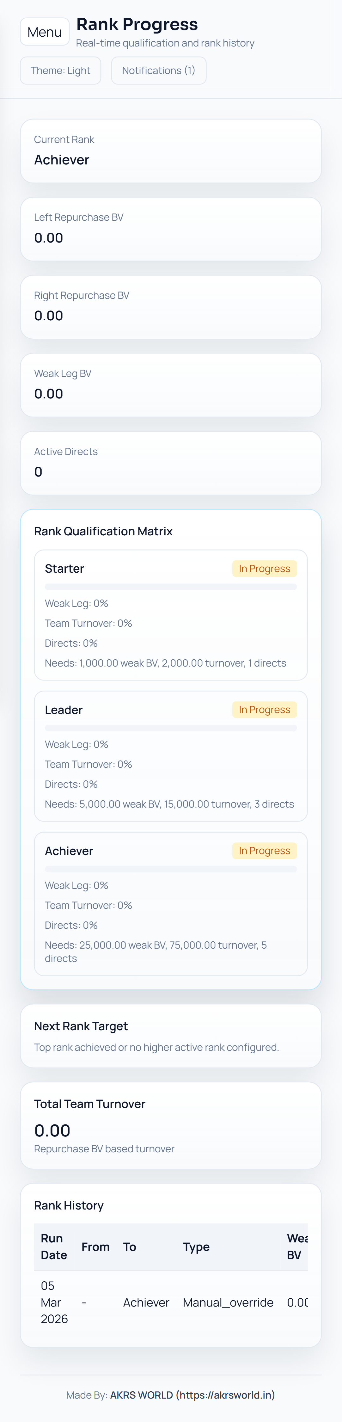The image size is (342, 1422).
Task: Click the Manual_override history row cell
Action: (x=228, y=1302)
